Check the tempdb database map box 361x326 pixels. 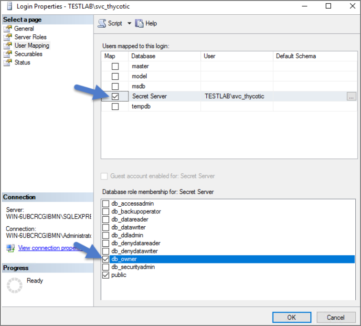(x=115, y=106)
